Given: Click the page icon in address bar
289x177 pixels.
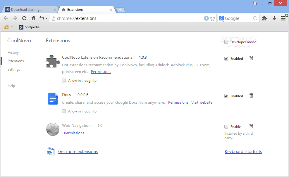Looking at the screenshot, I should 53,18.
